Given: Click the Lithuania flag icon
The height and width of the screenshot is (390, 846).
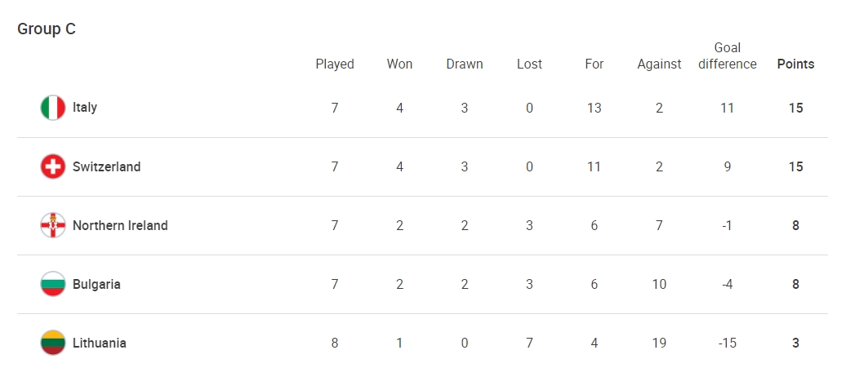Looking at the screenshot, I should 53,343.
